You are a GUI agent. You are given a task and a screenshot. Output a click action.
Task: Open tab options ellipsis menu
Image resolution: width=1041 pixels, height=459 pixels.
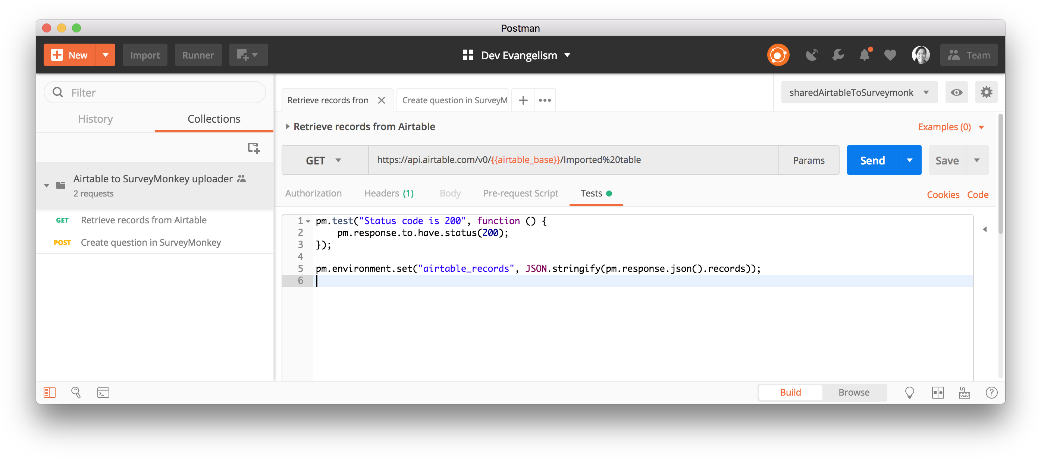(545, 100)
